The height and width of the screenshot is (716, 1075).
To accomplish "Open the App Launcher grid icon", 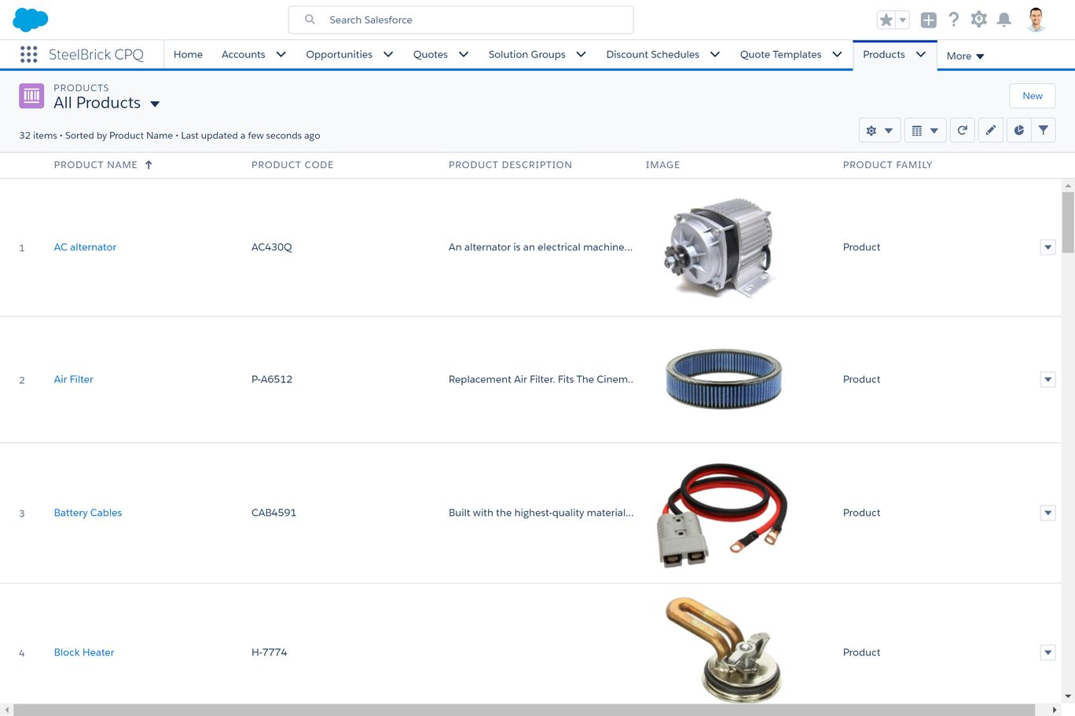I will [28, 54].
